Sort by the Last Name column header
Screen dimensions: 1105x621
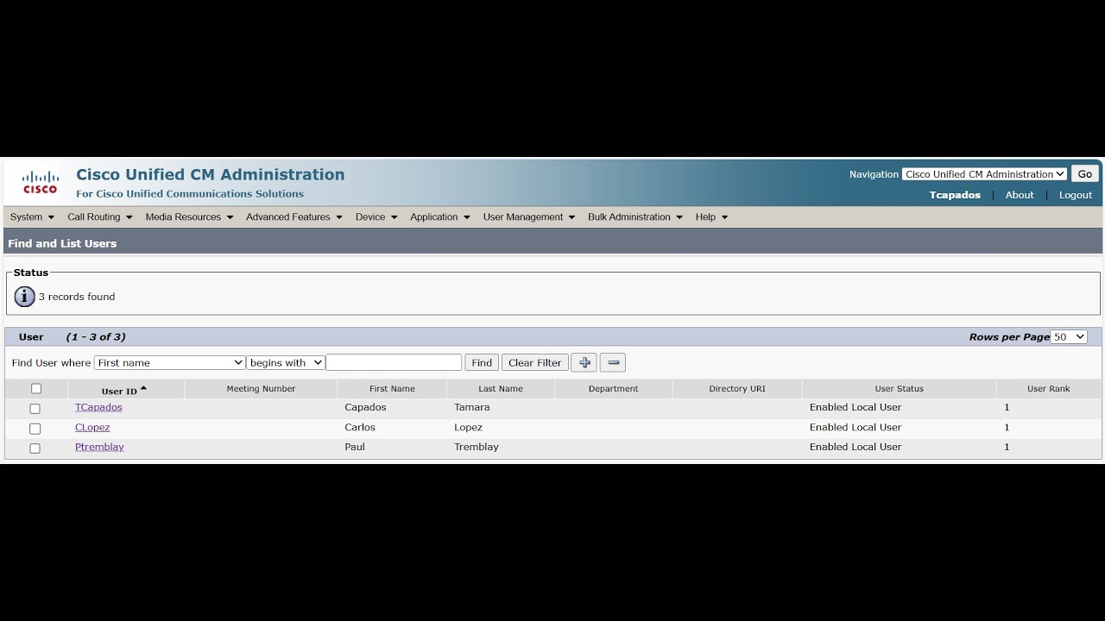point(501,389)
